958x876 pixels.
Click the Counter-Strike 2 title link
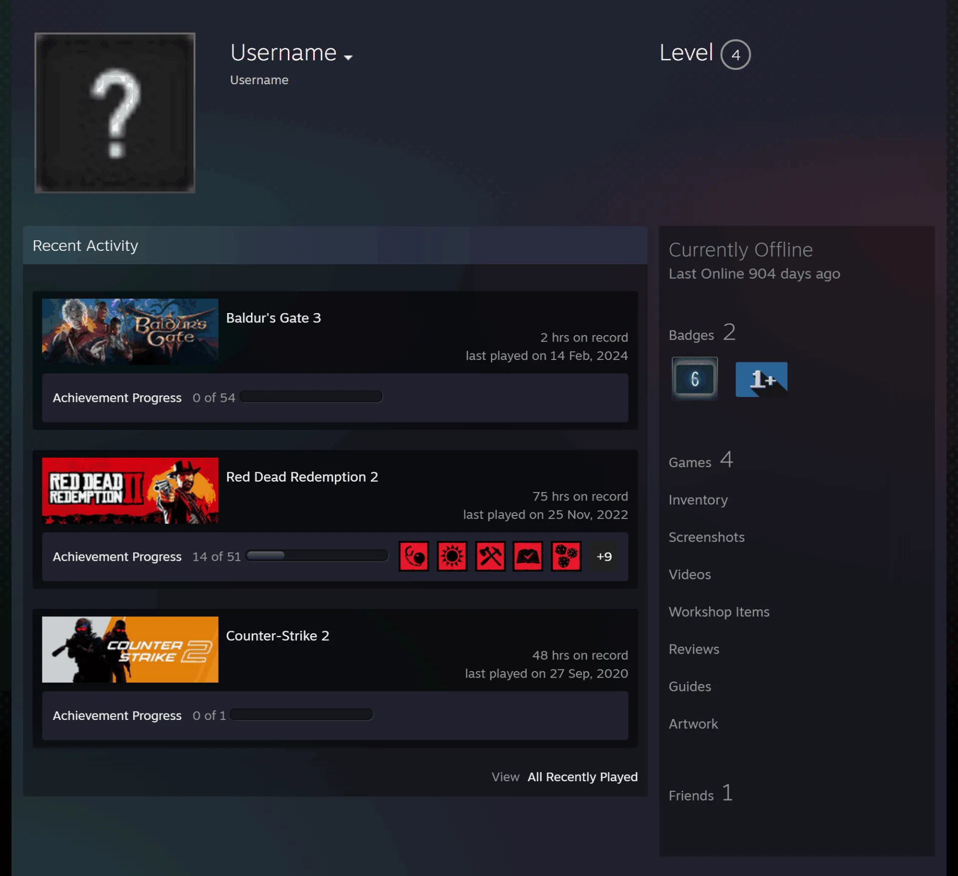pos(277,636)
